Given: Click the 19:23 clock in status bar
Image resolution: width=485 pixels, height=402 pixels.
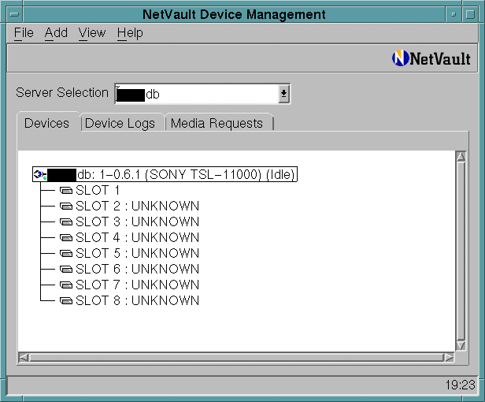Looking at the screenshot, I should 461,385.
